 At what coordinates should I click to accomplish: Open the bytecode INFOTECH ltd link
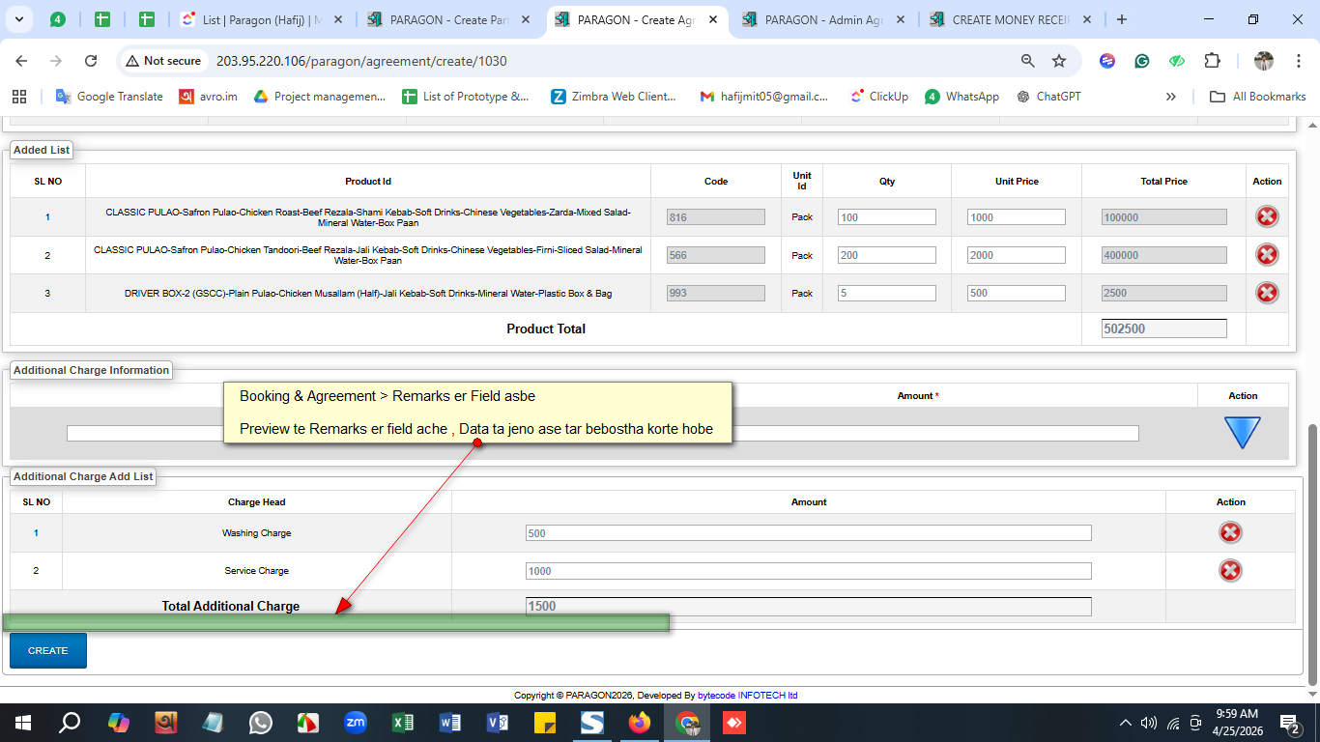(x=747, y=695)
